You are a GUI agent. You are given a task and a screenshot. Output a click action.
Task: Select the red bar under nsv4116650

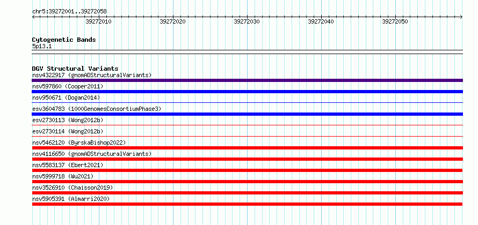[x=247, y=159]
